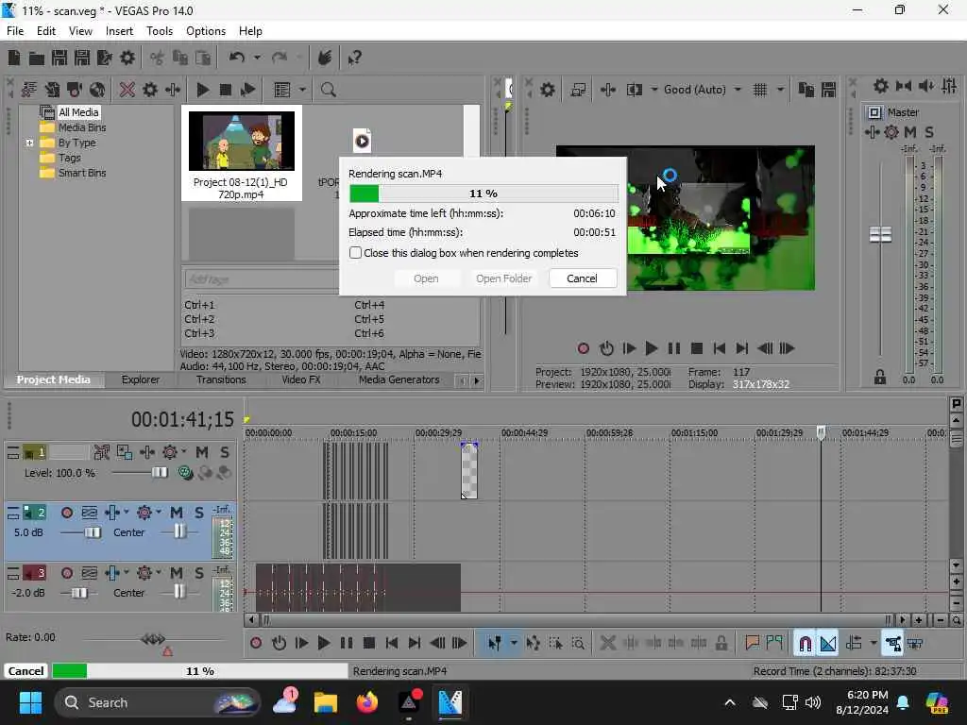Click Cancel button in the status bar
Image resolution: width=967 pixels, height=725 pixels.
click(25, 671)
